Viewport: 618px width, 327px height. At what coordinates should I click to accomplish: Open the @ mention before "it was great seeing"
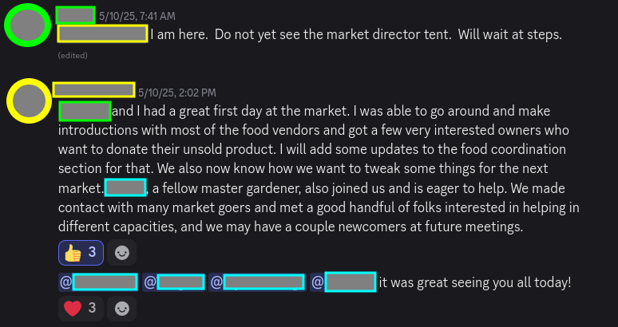click(343, 282)
